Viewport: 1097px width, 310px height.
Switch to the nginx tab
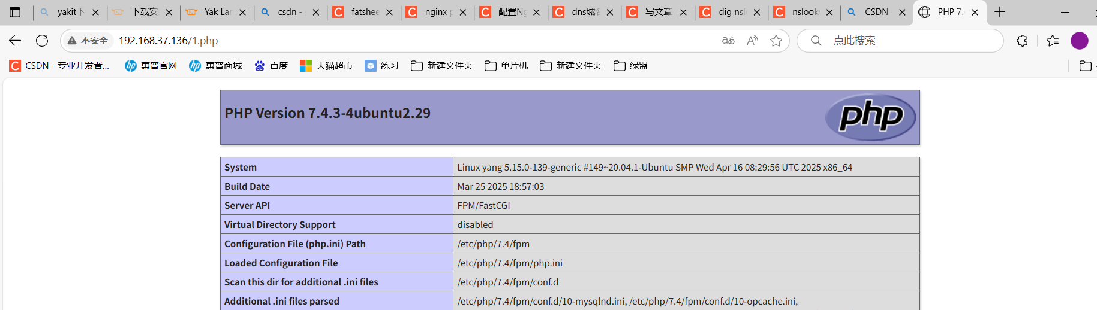click(437, 12)
